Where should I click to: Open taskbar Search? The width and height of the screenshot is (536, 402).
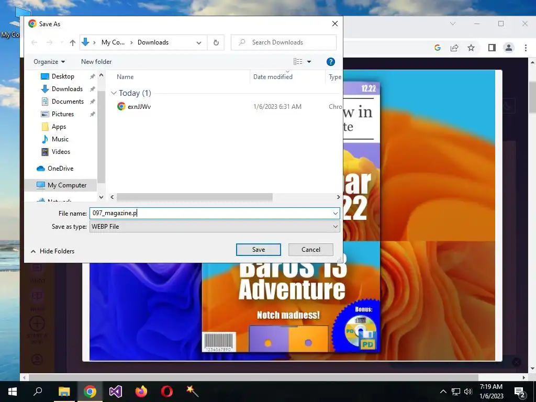pos(38,392)
